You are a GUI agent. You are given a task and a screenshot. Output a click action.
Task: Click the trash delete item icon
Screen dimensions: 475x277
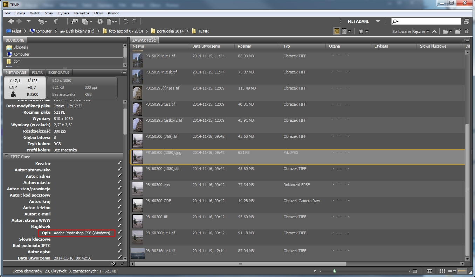[466, 31]
